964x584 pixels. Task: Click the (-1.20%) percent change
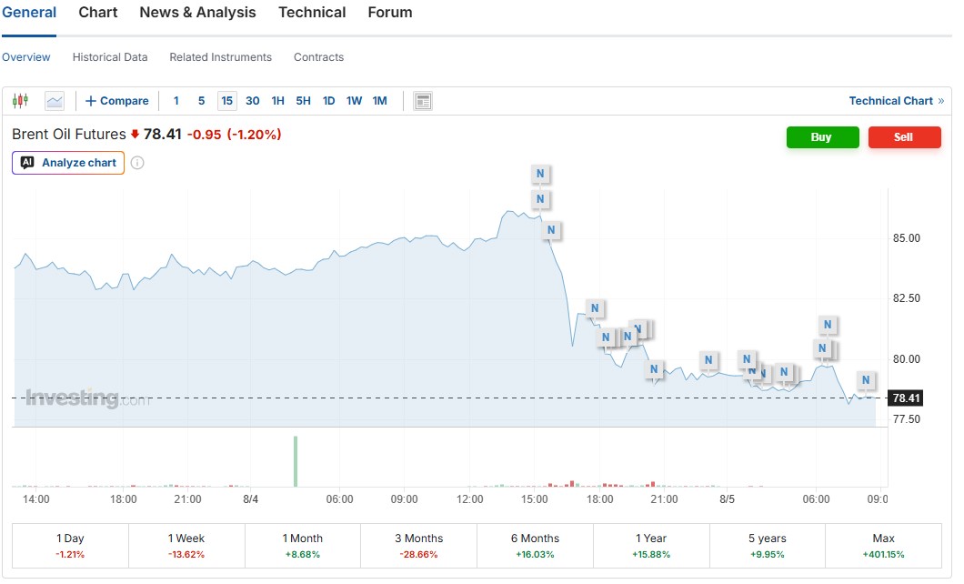(x=255, y=134)
